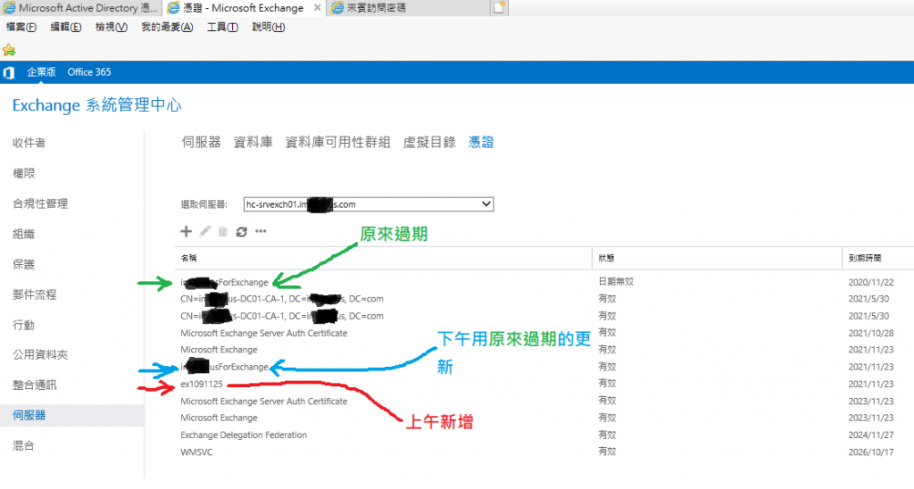The width and height of the screenshot is (914, 489).
Task: Open 行動 in the left navigation
Action: click(x=24, y=325)
